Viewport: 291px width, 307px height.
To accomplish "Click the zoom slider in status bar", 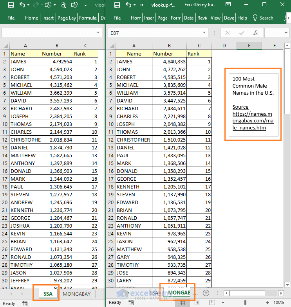I will 245,302.
